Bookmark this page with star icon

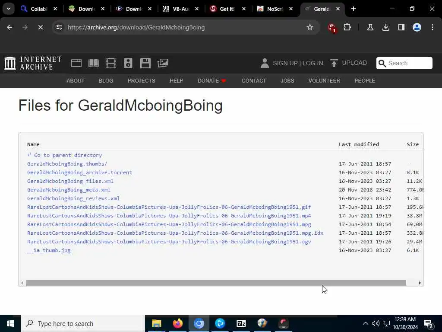pyautogui.click(x=310, y=27)
